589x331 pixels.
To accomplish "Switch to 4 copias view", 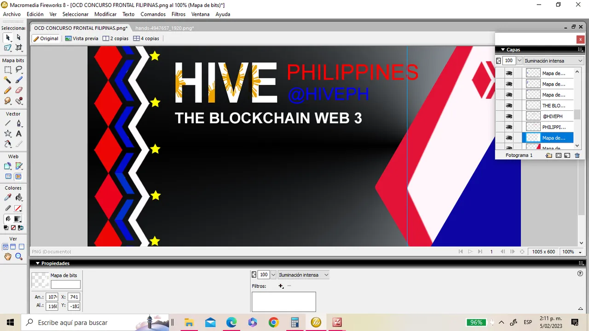I will 146,39.
